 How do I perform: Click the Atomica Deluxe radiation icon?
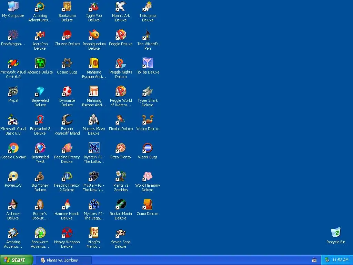point(40,63)
